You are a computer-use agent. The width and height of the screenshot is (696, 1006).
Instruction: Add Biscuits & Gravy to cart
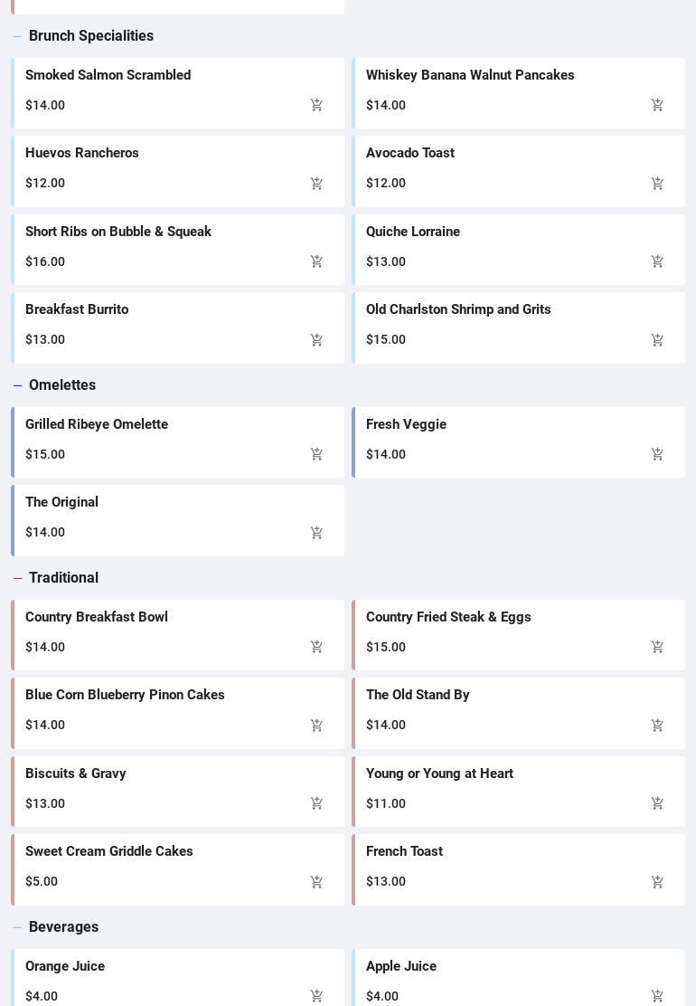click(x=316, y=803)
